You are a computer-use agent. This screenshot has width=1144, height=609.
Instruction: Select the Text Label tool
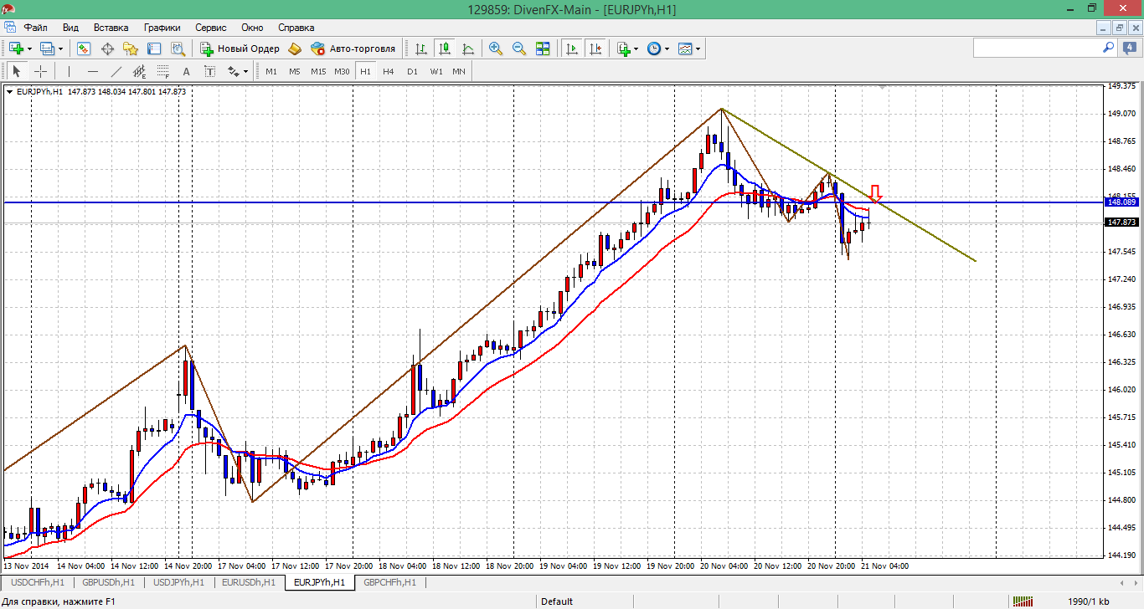click(210, 71)
